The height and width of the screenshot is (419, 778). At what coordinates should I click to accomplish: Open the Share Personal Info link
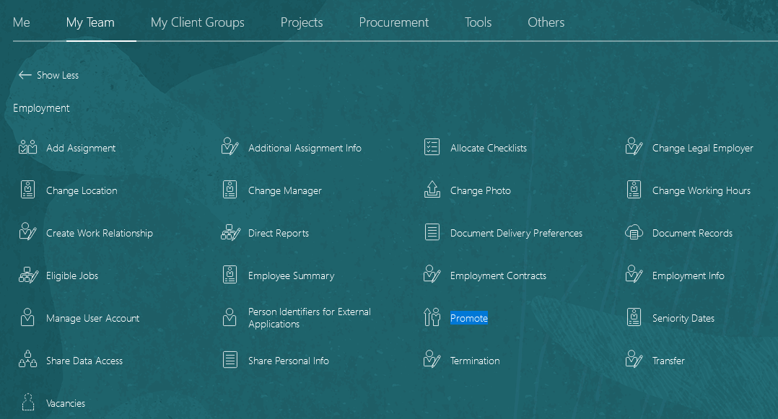288,361
